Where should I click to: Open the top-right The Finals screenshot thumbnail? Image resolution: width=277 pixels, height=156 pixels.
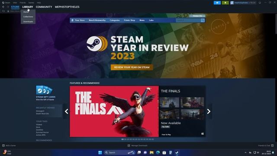[x=192, y=102]
